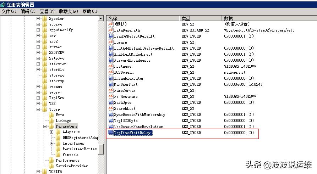Select the Parameters key label
The image size is (317, 174).
point(66,127)
